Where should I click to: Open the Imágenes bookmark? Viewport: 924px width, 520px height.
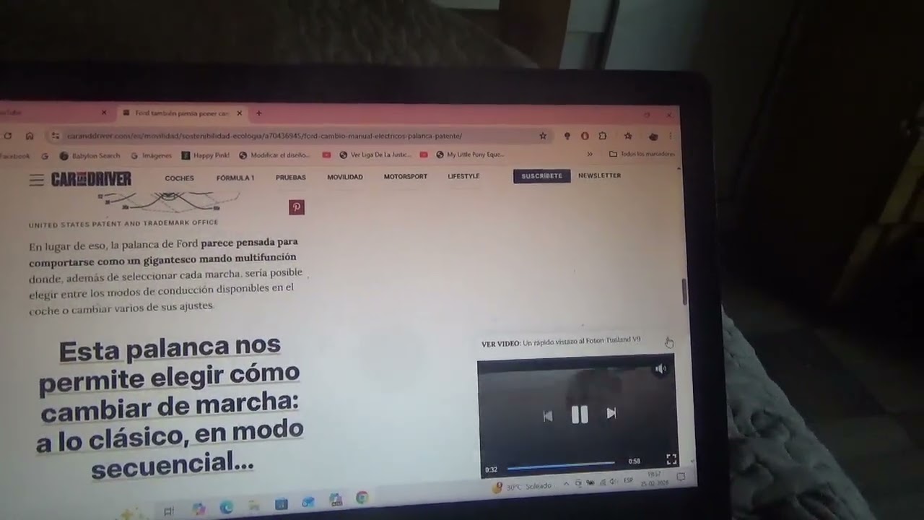coord(152,155)
